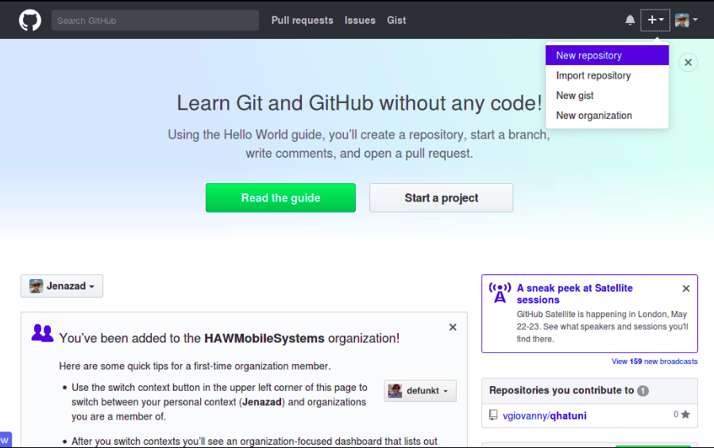Go to Issues in the header

pyautogui.click(x=360, y=21)
